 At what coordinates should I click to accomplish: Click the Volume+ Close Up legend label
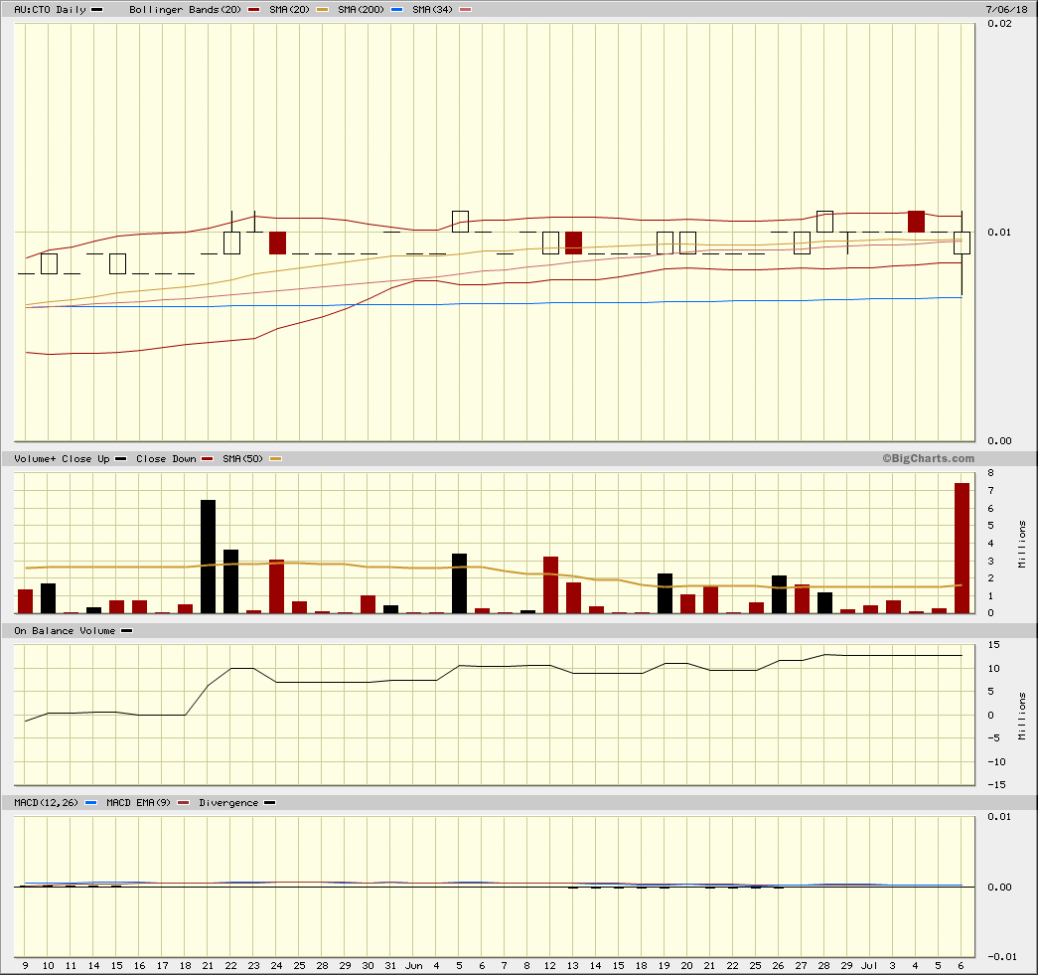pyautogui.click(x=62, y=459)
